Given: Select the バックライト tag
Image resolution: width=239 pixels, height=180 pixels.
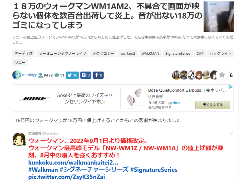Looking at the screenshot, I should 220,53.
